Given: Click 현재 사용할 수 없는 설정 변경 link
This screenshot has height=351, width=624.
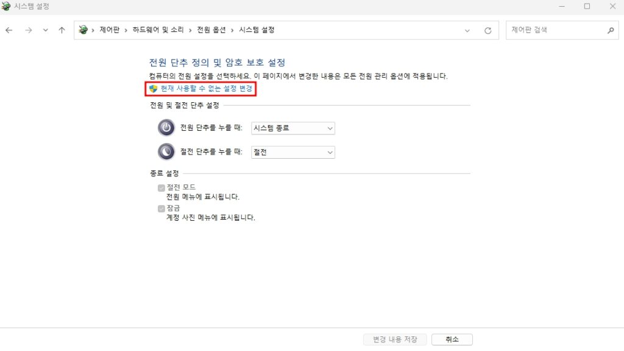Looking at the screenshot, I should point(206,89).
